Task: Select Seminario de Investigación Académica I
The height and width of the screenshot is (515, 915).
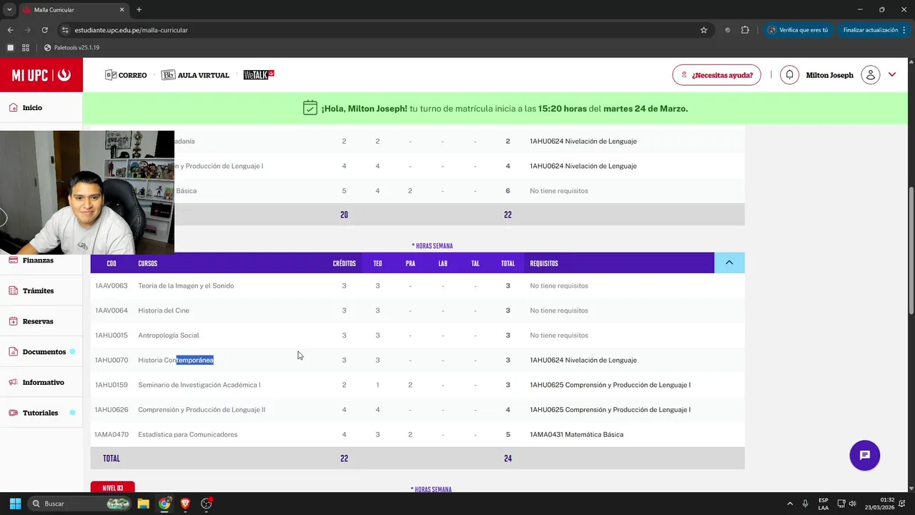Action: [x=199, y=385]
